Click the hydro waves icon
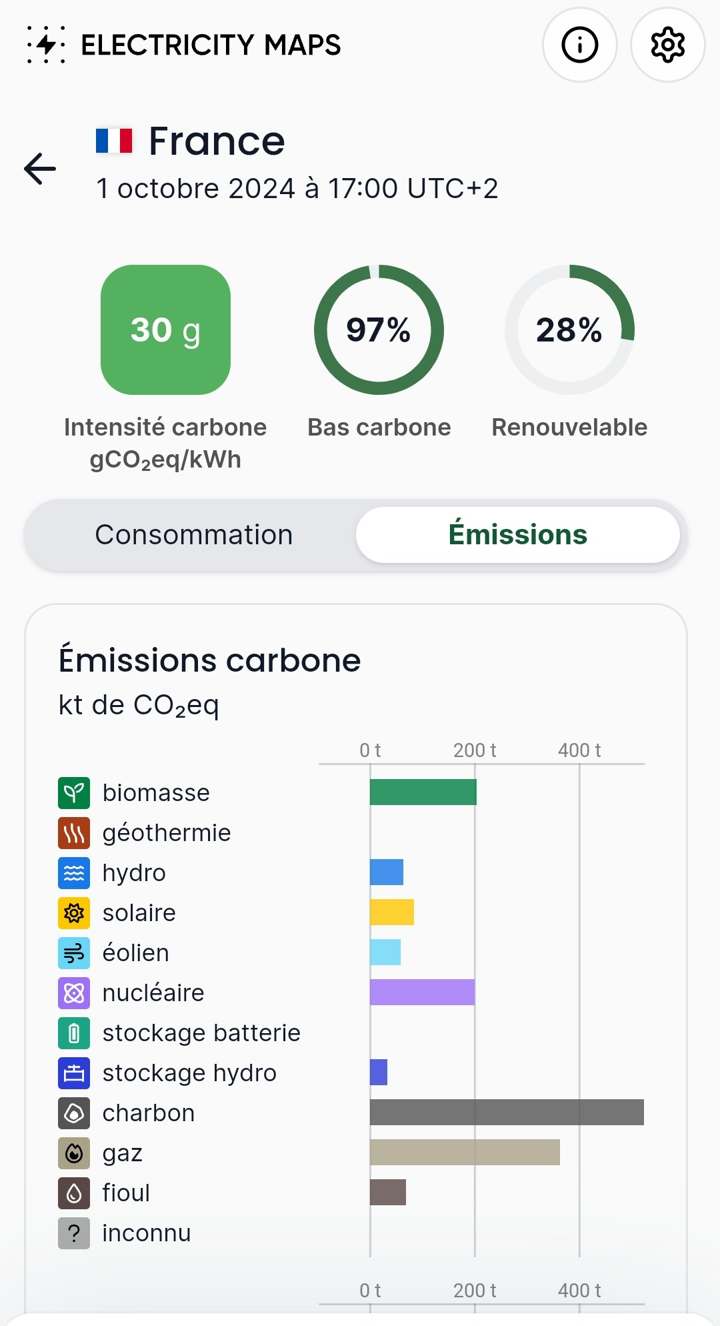The image size is (720, 1326). 74,872
